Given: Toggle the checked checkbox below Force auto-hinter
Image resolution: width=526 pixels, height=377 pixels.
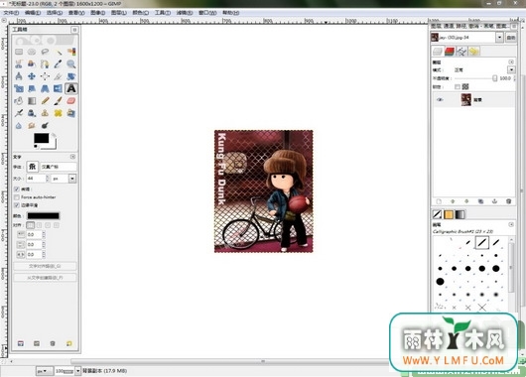Looking at the screenshot, I should click(17, 205).
